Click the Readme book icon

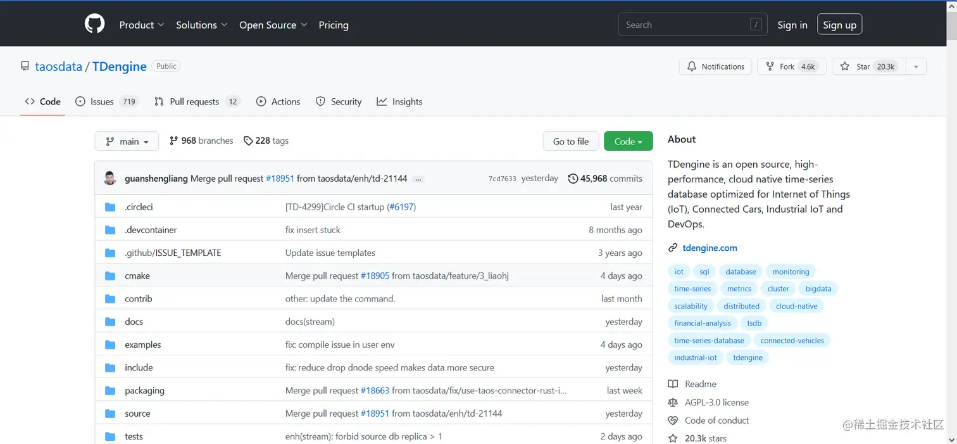click(x=673, y=384)
